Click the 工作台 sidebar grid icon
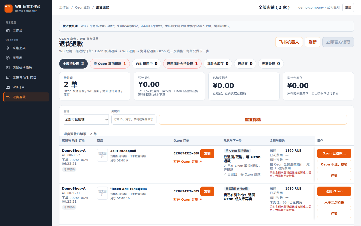 (8, 30)
